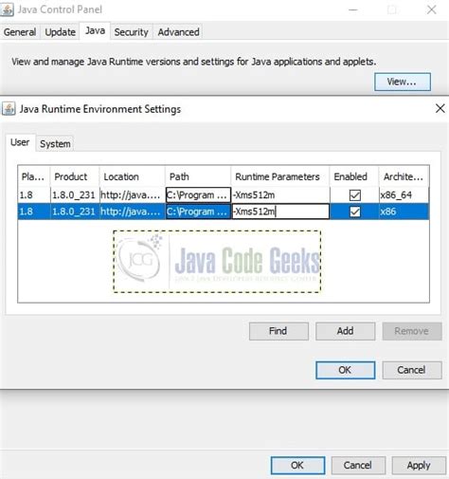Image resolution: width=449 pixels, height=479 pixels.
Task: Go to the Security tab
Action: (131, 32)
